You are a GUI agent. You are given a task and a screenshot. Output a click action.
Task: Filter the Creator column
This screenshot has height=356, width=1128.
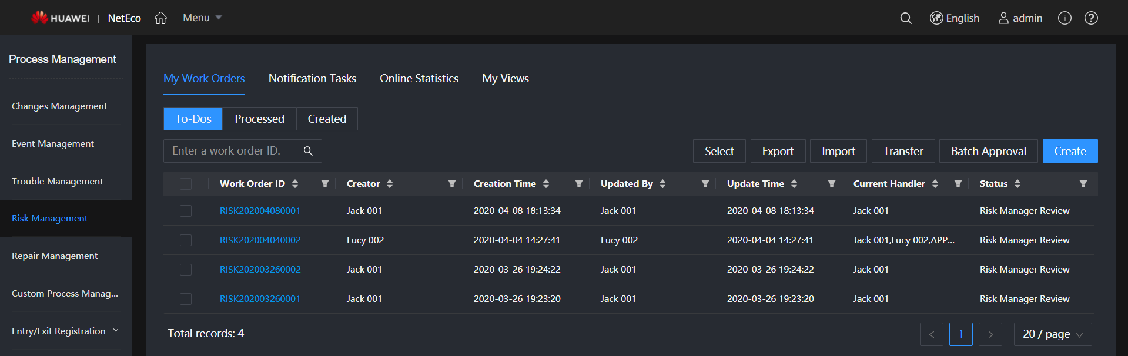coord(451,184)
